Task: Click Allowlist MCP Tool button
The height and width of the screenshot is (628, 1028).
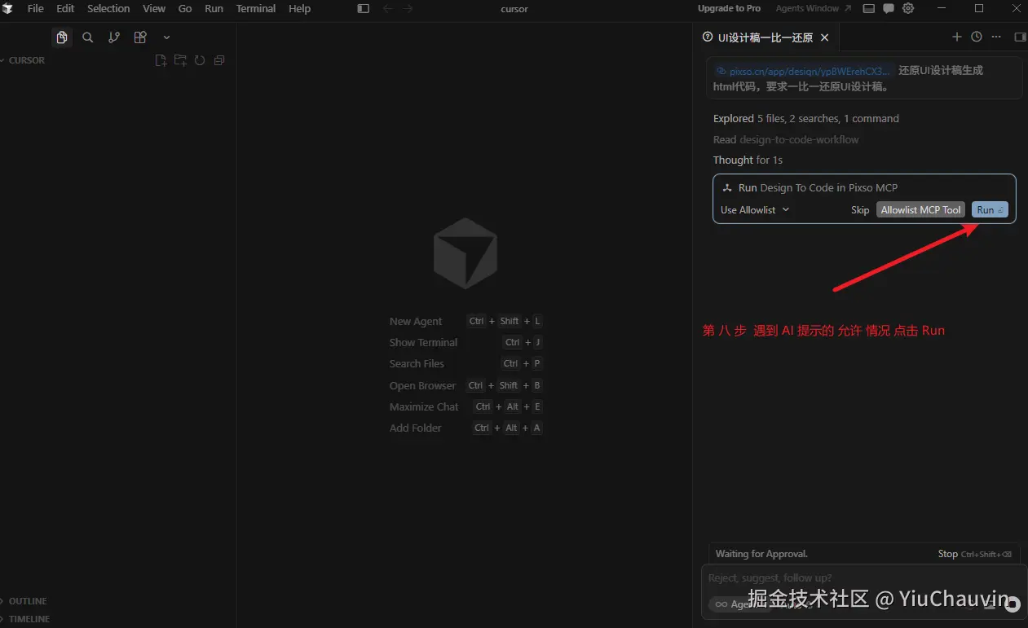Action: coord(920,209)
